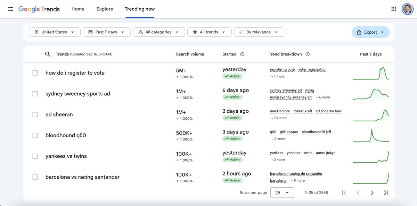This screenshot has height=206, width=417.
Task: Open the robert kraft breakdown link
Action: pyautogui.click(x=303, y=111)
